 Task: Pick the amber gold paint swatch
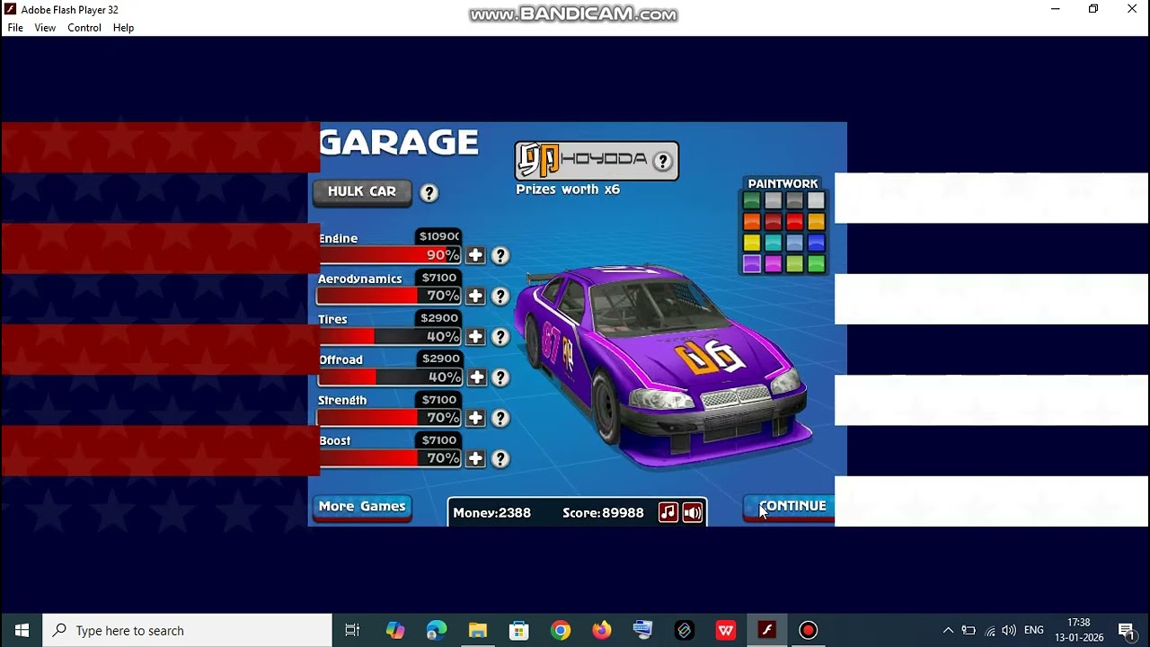[816, 221]
